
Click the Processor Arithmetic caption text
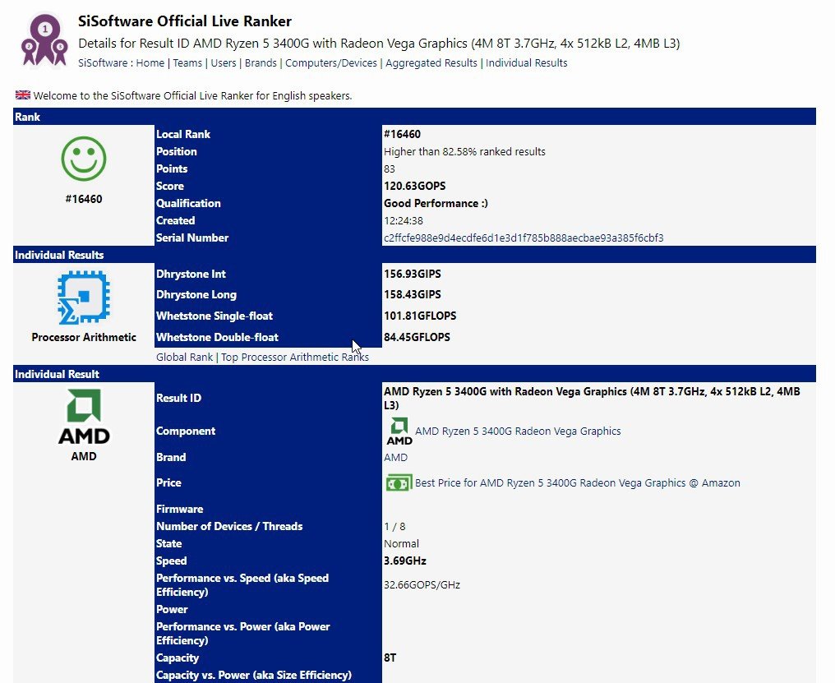coord(84,337)
